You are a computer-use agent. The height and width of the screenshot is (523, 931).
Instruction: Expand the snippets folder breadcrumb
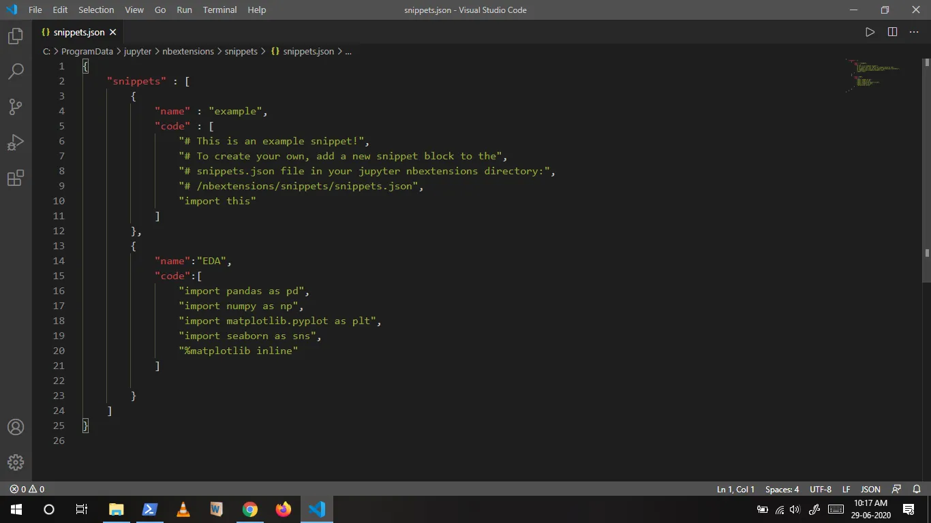241,51
